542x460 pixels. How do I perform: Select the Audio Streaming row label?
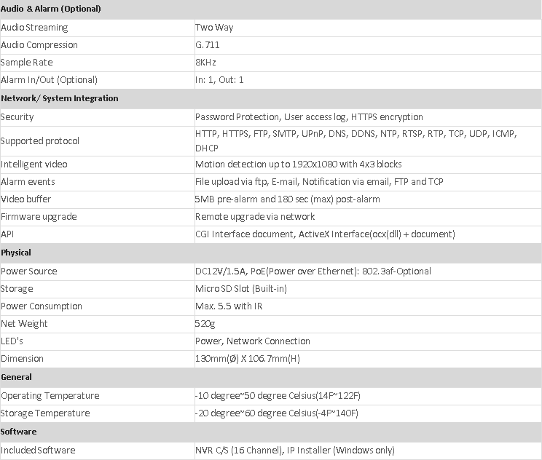click(x=34, y=28)
